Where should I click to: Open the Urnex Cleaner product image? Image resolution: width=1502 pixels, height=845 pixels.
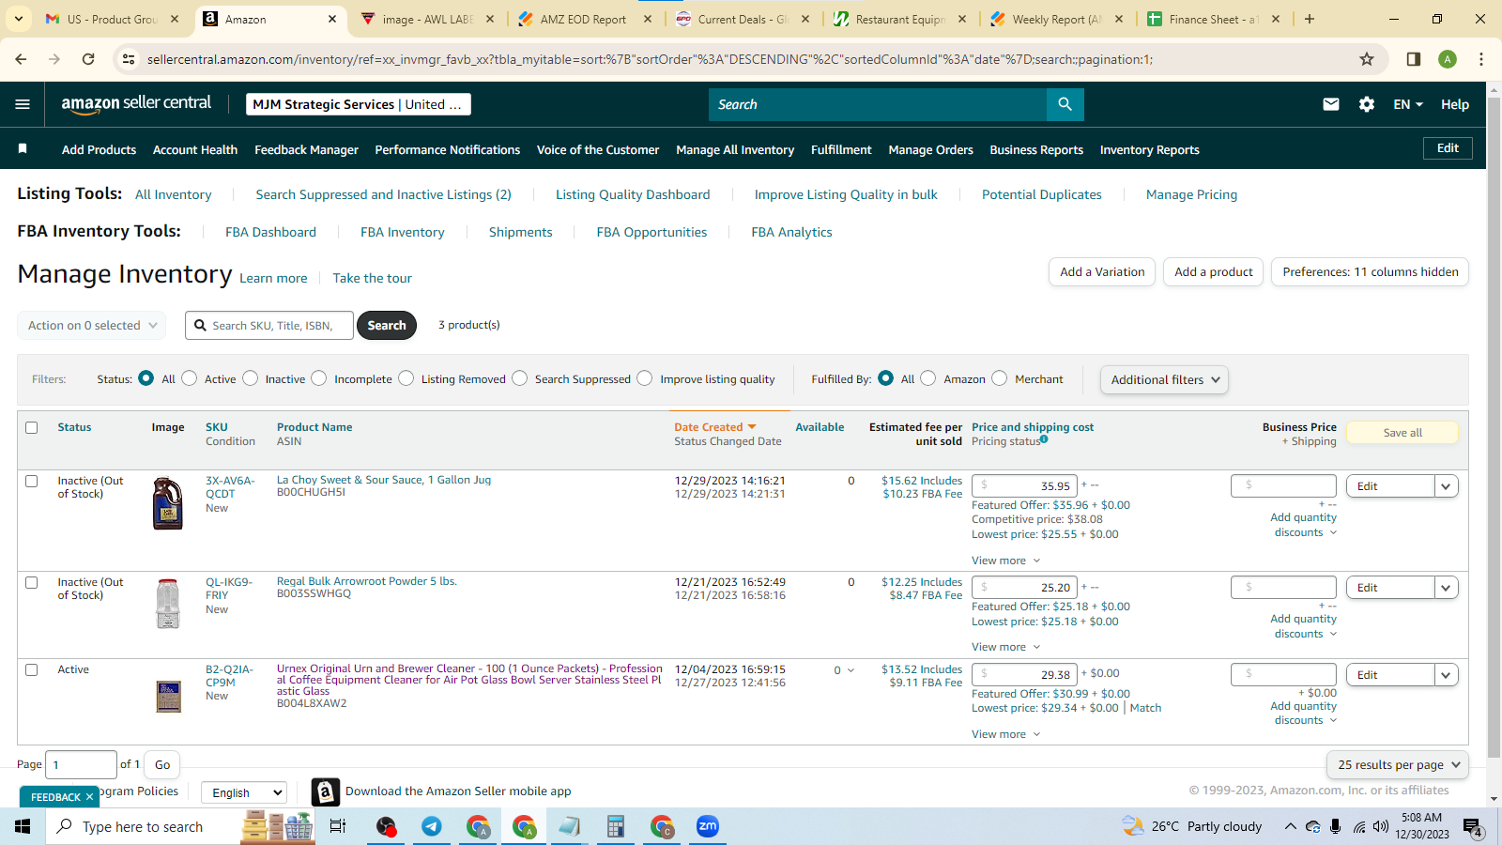tap(169, 697)
